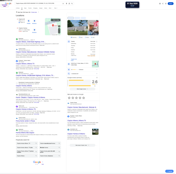This screenshot has width=176, height=174.
Task: Open the small address map thumbnail
Action: (x=95, y=64)
